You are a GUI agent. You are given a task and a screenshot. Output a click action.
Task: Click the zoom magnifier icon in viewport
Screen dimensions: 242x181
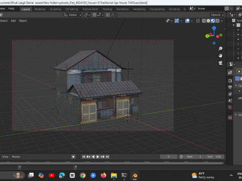point(220,49)
